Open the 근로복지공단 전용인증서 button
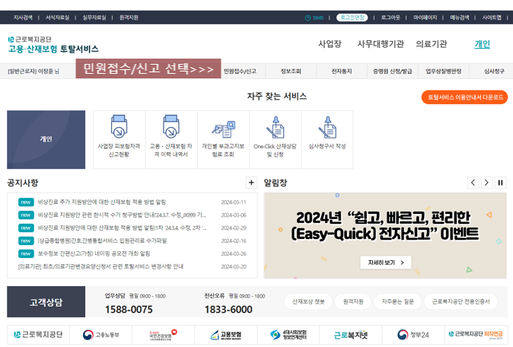The height and width of the screenshot is (347, 513). tap(460, 301)
